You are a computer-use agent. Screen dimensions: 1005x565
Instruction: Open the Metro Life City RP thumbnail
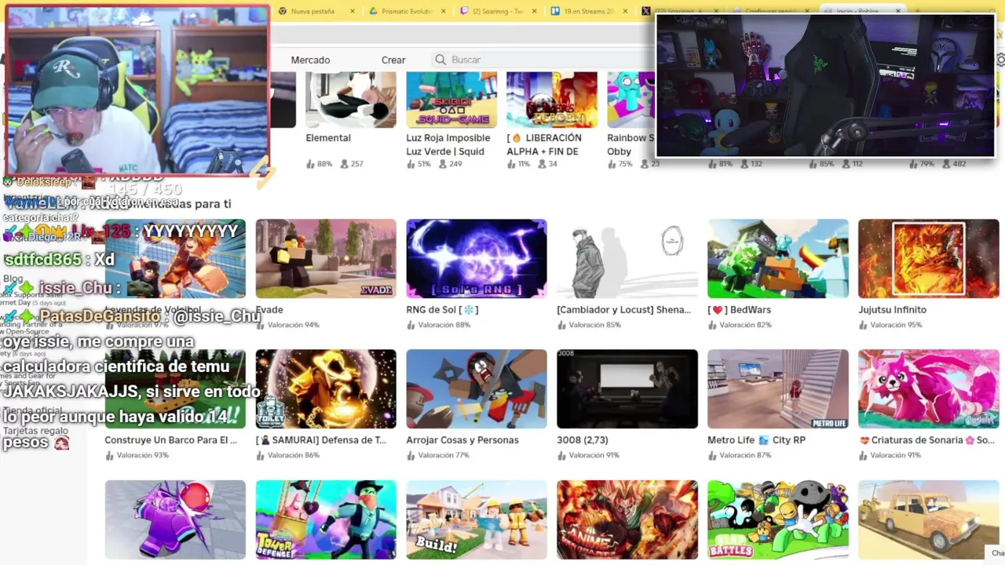tap(778, 389)
